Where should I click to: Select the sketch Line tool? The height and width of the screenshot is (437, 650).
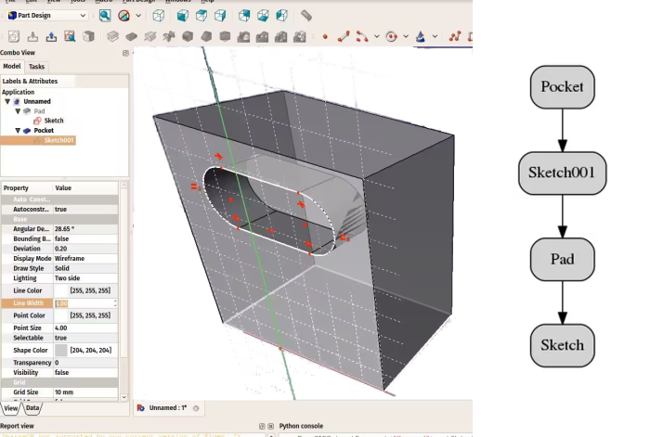(x=344, y=36)
